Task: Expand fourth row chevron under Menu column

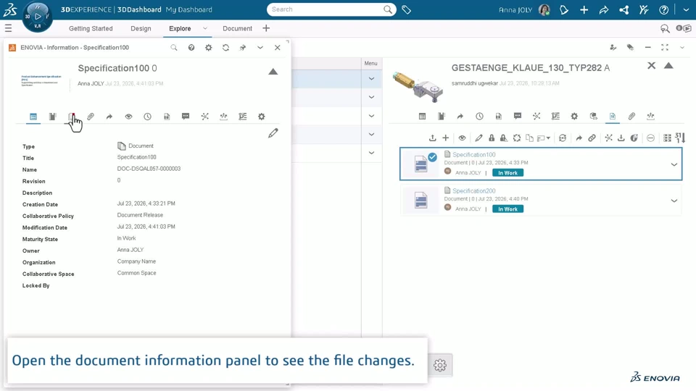Action: coord(371,135)
